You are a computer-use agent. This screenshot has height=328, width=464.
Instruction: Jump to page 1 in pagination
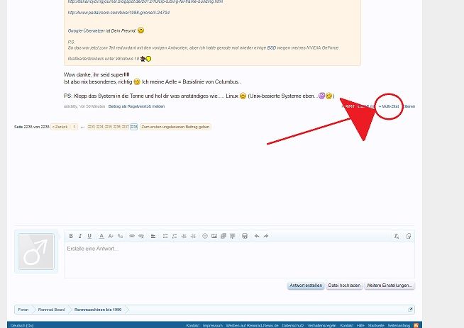(x=74, y=127)
